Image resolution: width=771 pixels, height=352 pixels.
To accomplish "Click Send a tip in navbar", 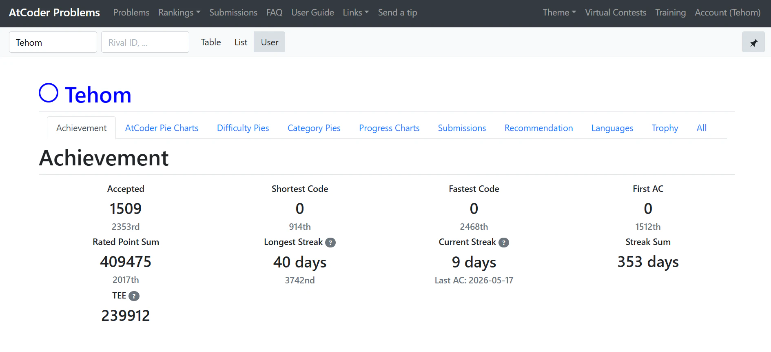I will (x=397, y=13).
